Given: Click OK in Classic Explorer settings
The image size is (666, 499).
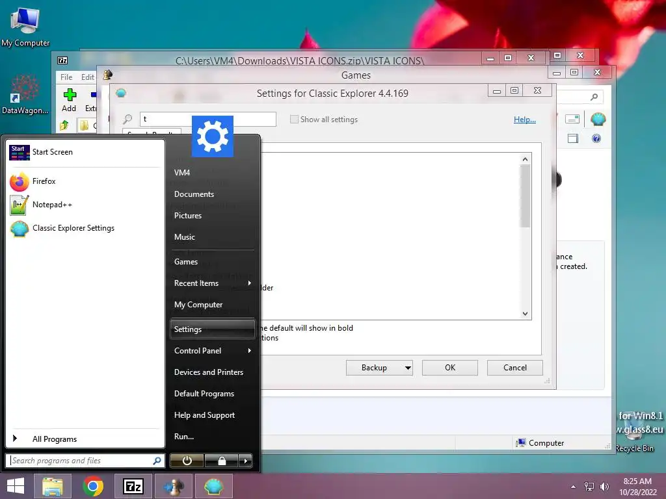Looking at the screenshot, I should (450, 368).
